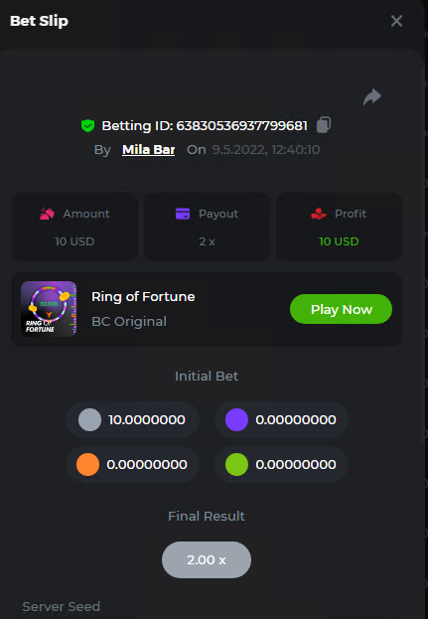Open Mila Bar's profile link

pyautogui.click(x=148, y=150)
